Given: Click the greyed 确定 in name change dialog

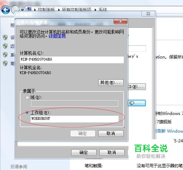Looking at the screenshot, I should (x=83, y=133).
